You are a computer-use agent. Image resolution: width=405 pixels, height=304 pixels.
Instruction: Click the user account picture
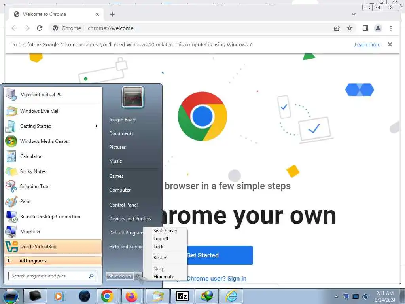[133, 97]
